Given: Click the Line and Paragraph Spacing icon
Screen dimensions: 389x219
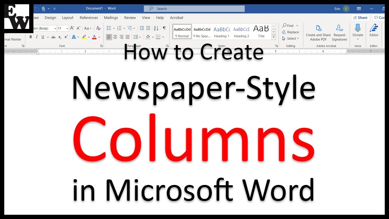Looking at the screenshot, I should 136,37.
